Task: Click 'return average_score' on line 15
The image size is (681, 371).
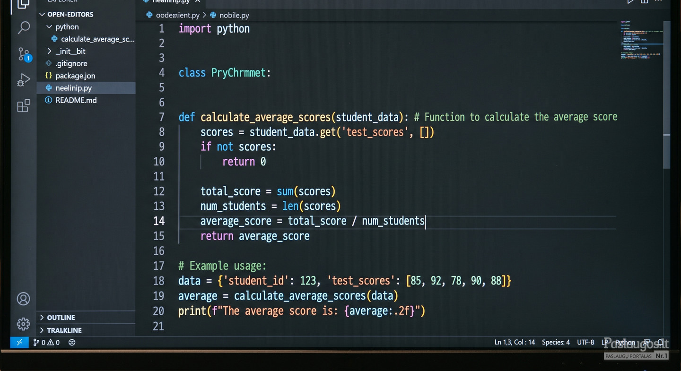Action: tap(255, 236)
